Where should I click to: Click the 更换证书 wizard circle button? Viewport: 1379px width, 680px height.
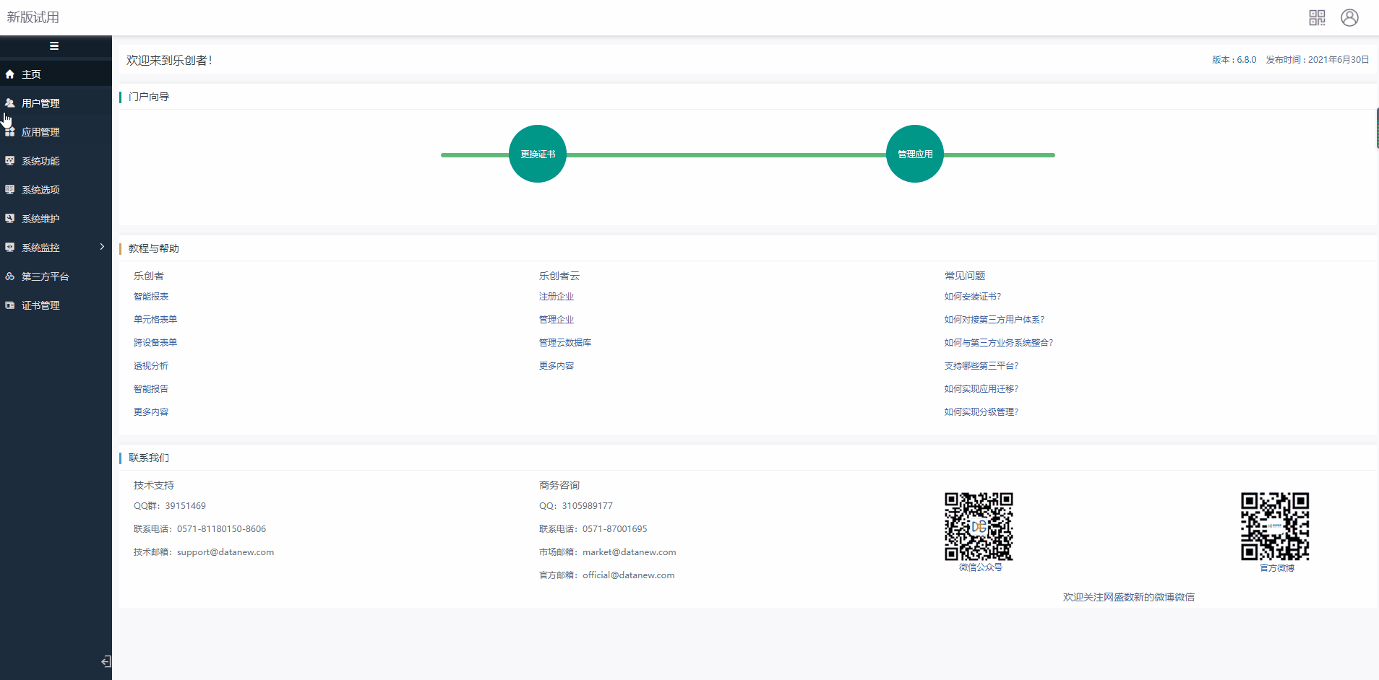click(538, 154)
